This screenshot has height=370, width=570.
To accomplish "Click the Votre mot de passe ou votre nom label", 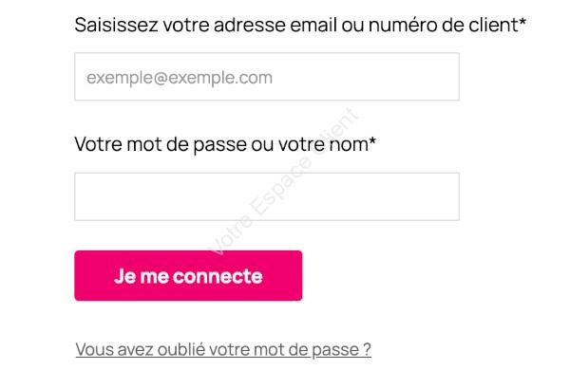I will (x=225, y=144).
